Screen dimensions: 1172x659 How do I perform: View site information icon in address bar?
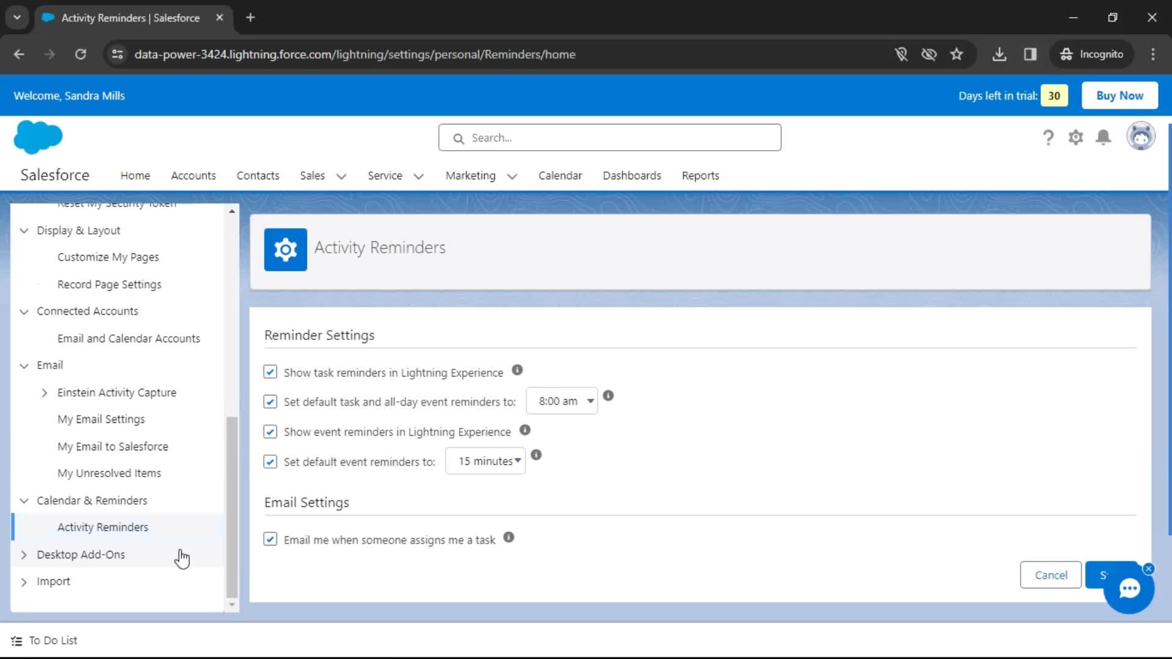pyautogui.click(x=117, y=54)
